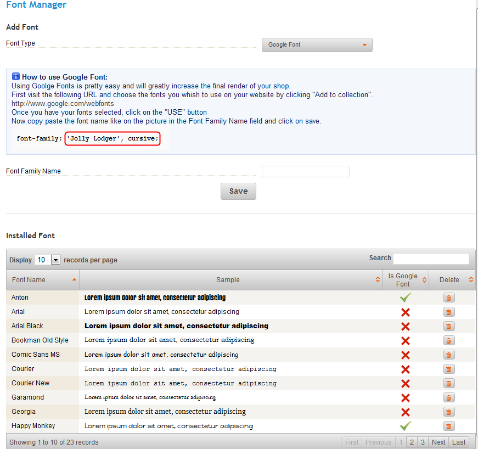Sort table by Font Name column
This screenshot has height=449, width=478.
pyautogui.click(x=43, y=280)
